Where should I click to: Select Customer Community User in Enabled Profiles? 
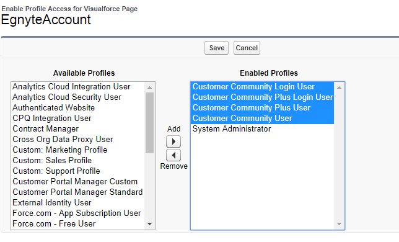[262, 119]
